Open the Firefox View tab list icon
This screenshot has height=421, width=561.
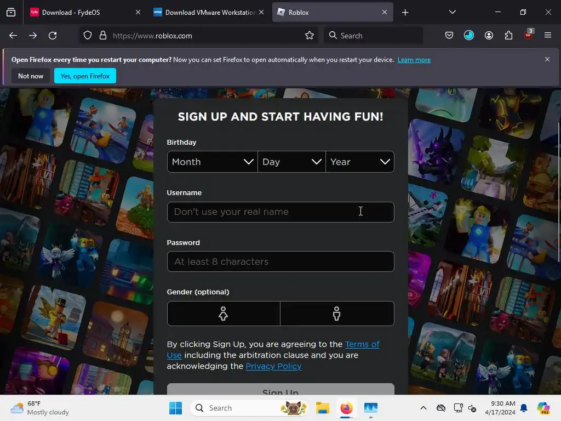11,12
